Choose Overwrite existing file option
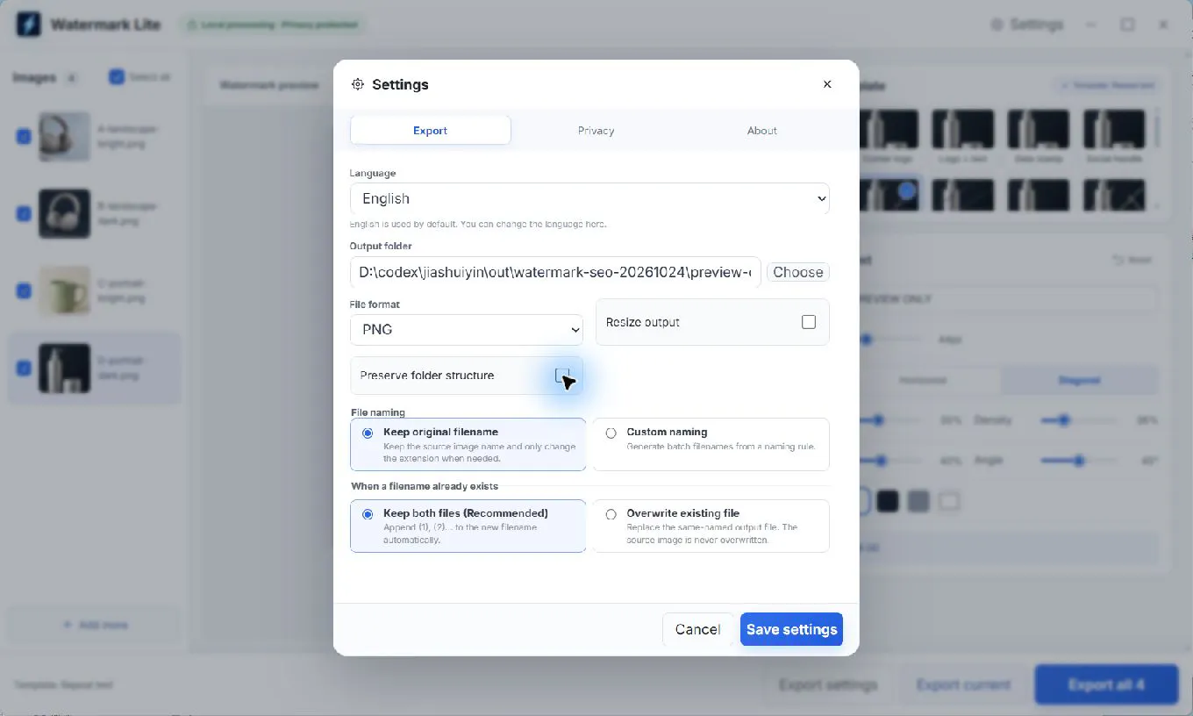The width and height of the screenshot is (1193, 716). tap(711, 526)
